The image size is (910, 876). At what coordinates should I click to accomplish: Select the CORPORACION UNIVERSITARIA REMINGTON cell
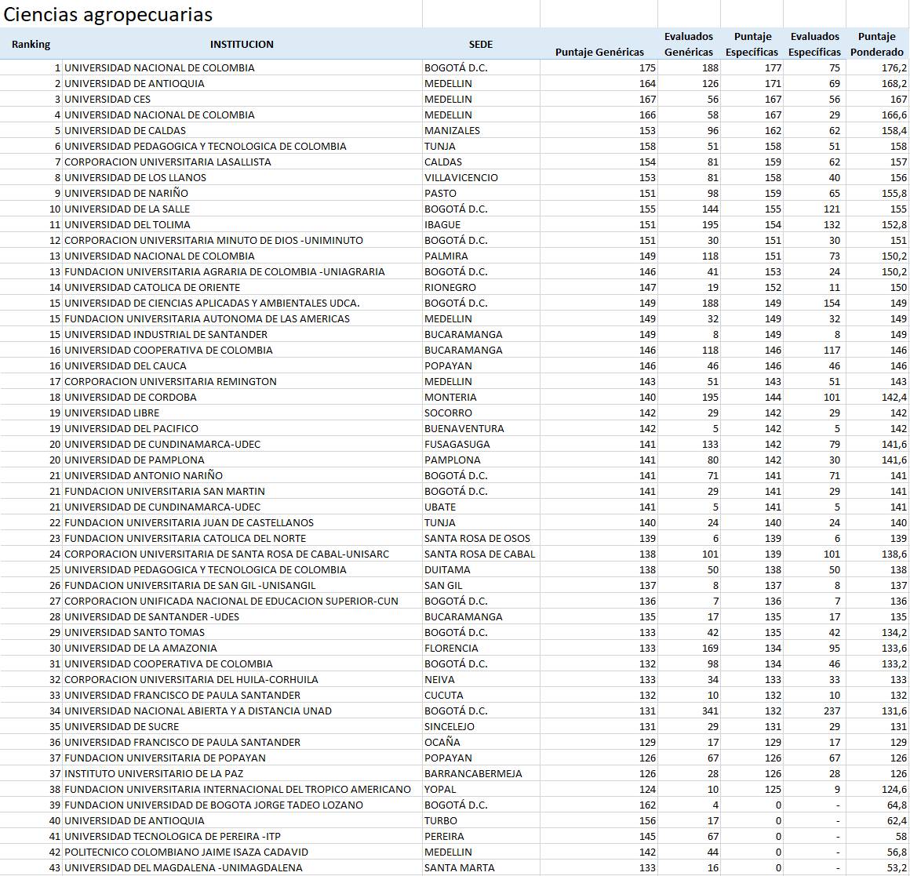pos(170,382)
